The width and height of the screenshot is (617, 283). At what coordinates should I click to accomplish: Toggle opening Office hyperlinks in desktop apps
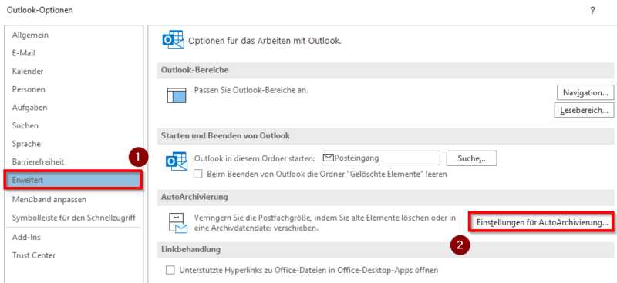pyautogui.click(x=170, y=270)
